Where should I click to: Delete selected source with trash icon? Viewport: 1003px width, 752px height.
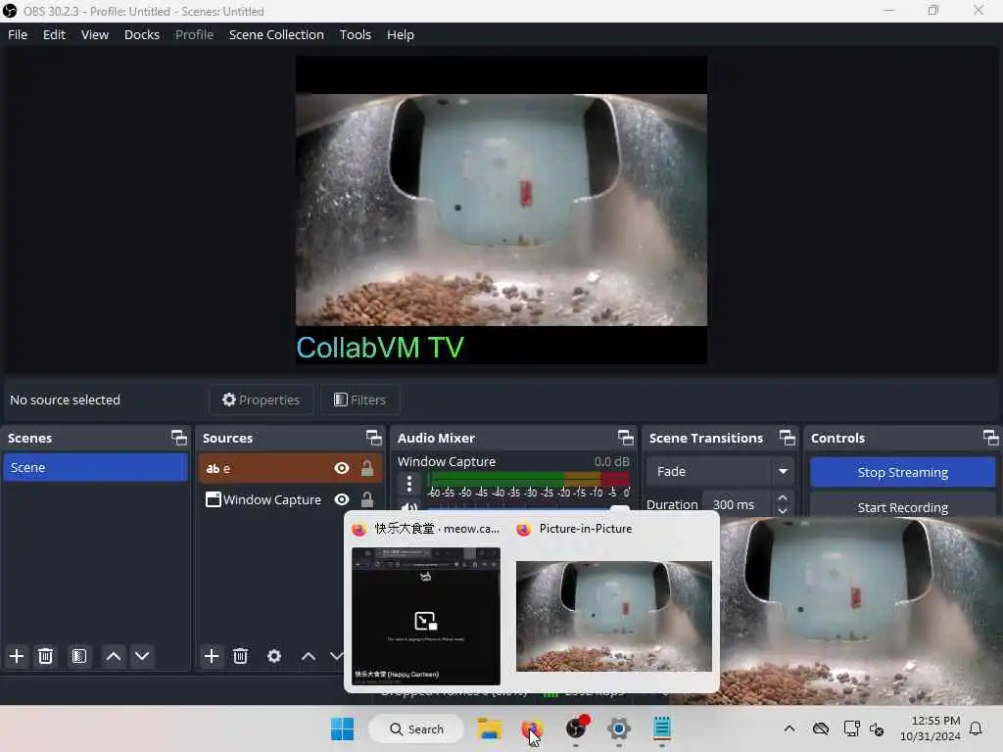coord(241,656)
